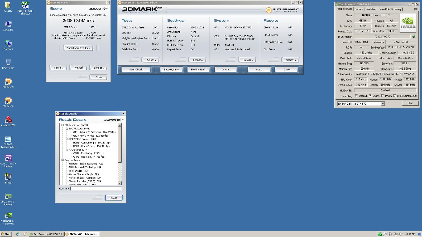Viewport: 422px width, 237px height.
Task: Toggle the PhysX checkbox in GPU-Z
Action: click(382, 96)
